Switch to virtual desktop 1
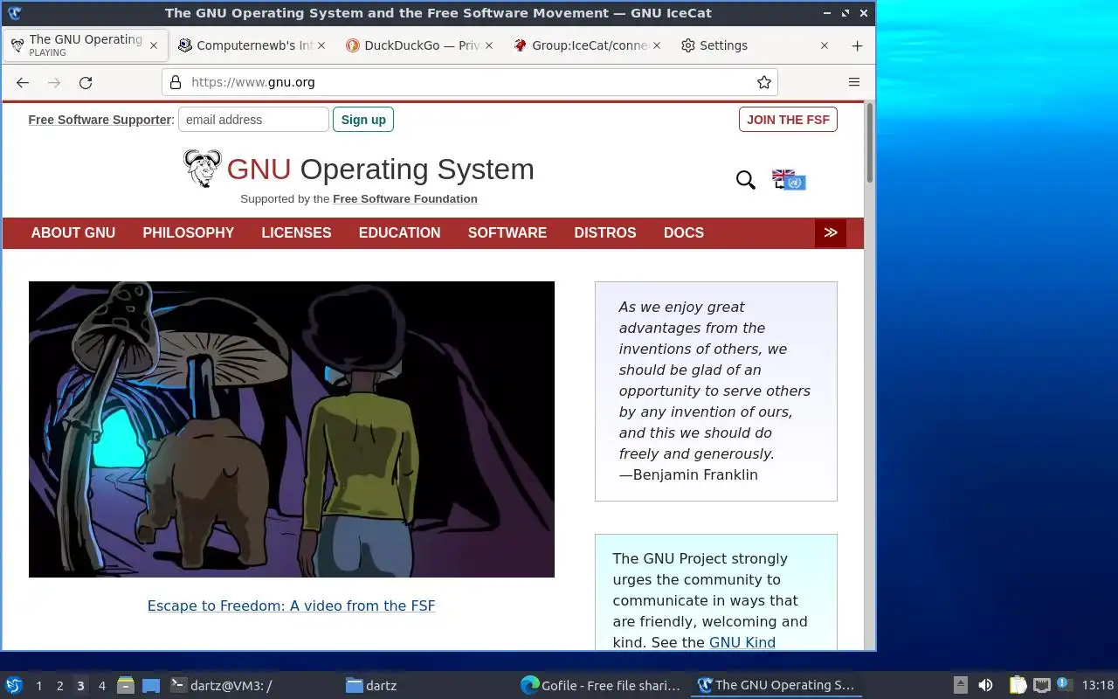 coord(38,685)
